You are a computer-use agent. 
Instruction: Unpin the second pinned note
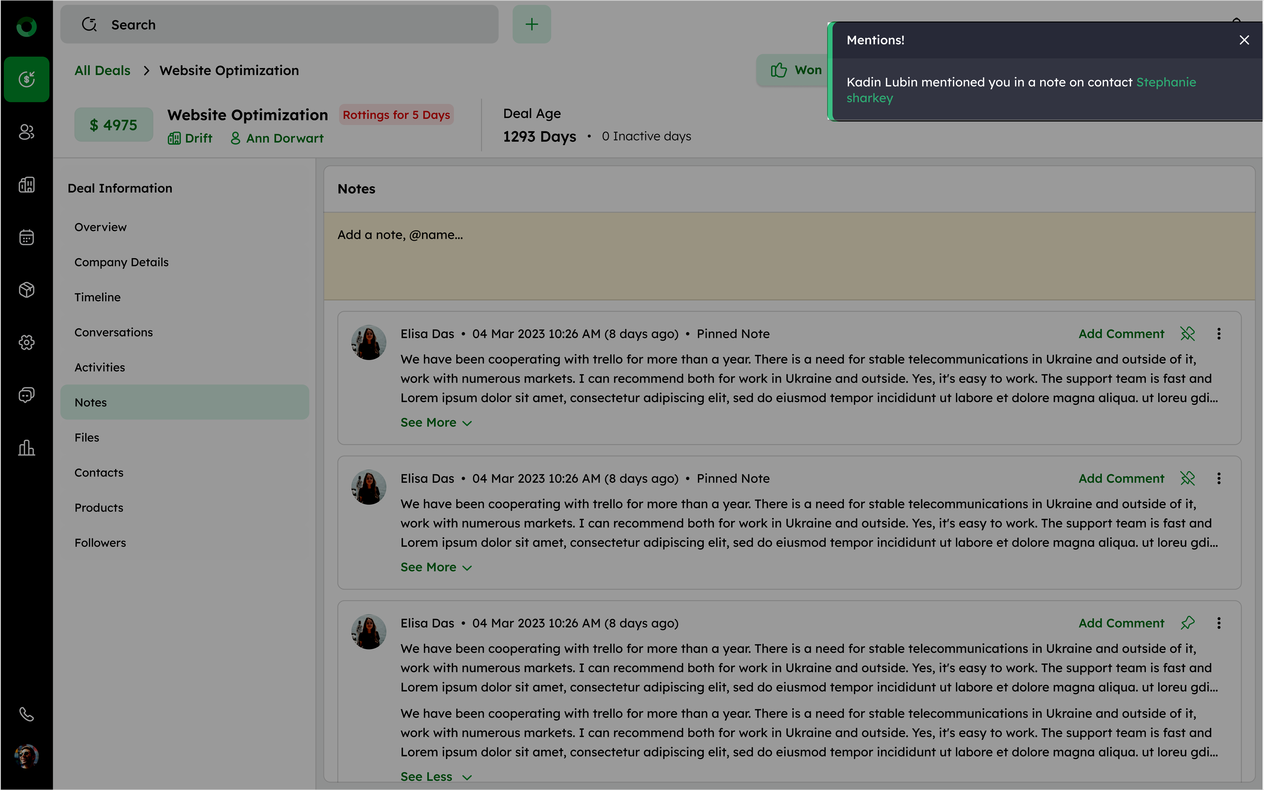(x=1187, y=479)
